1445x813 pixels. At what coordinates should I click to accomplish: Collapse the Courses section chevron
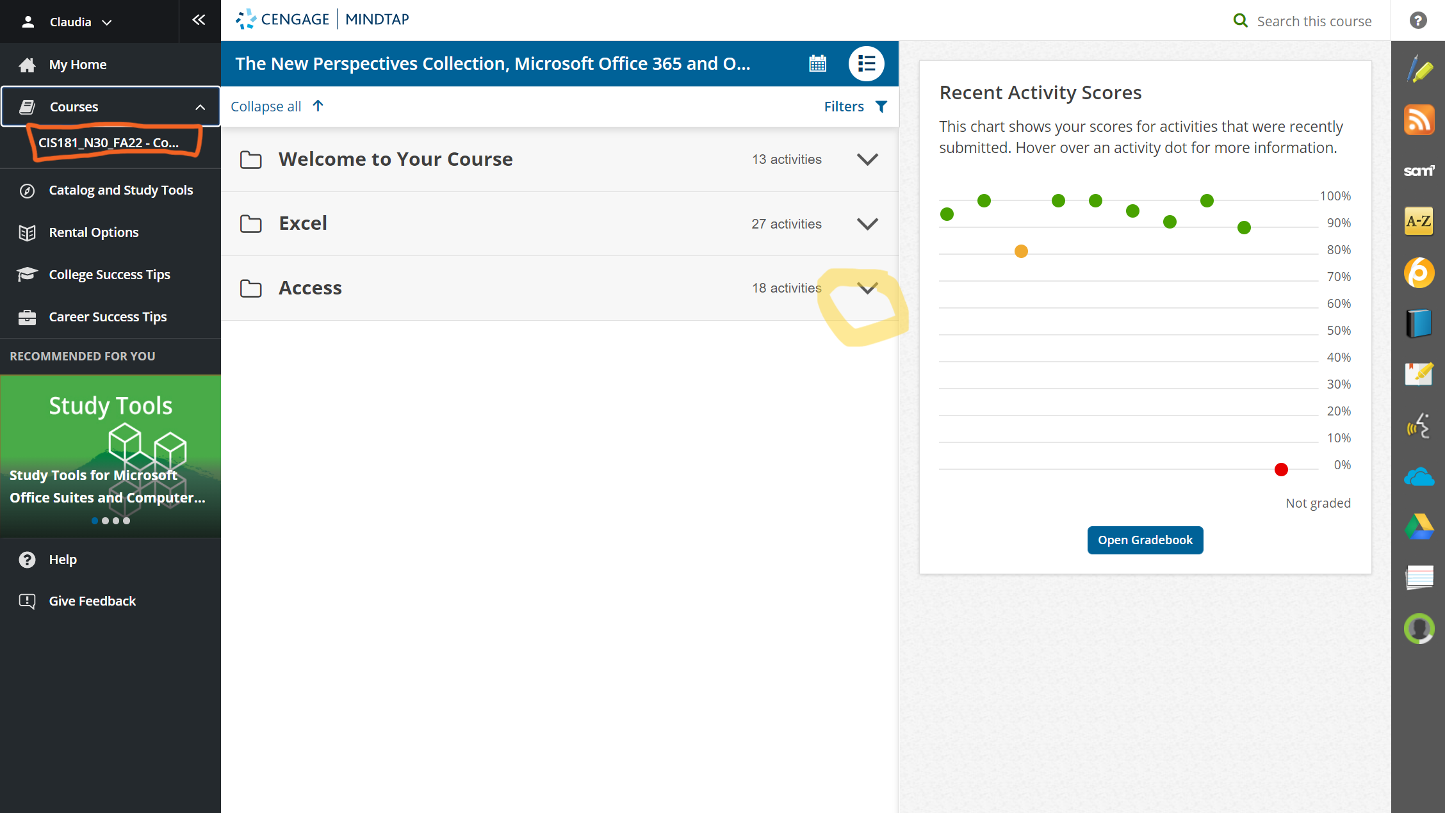[x=200, y=107]
